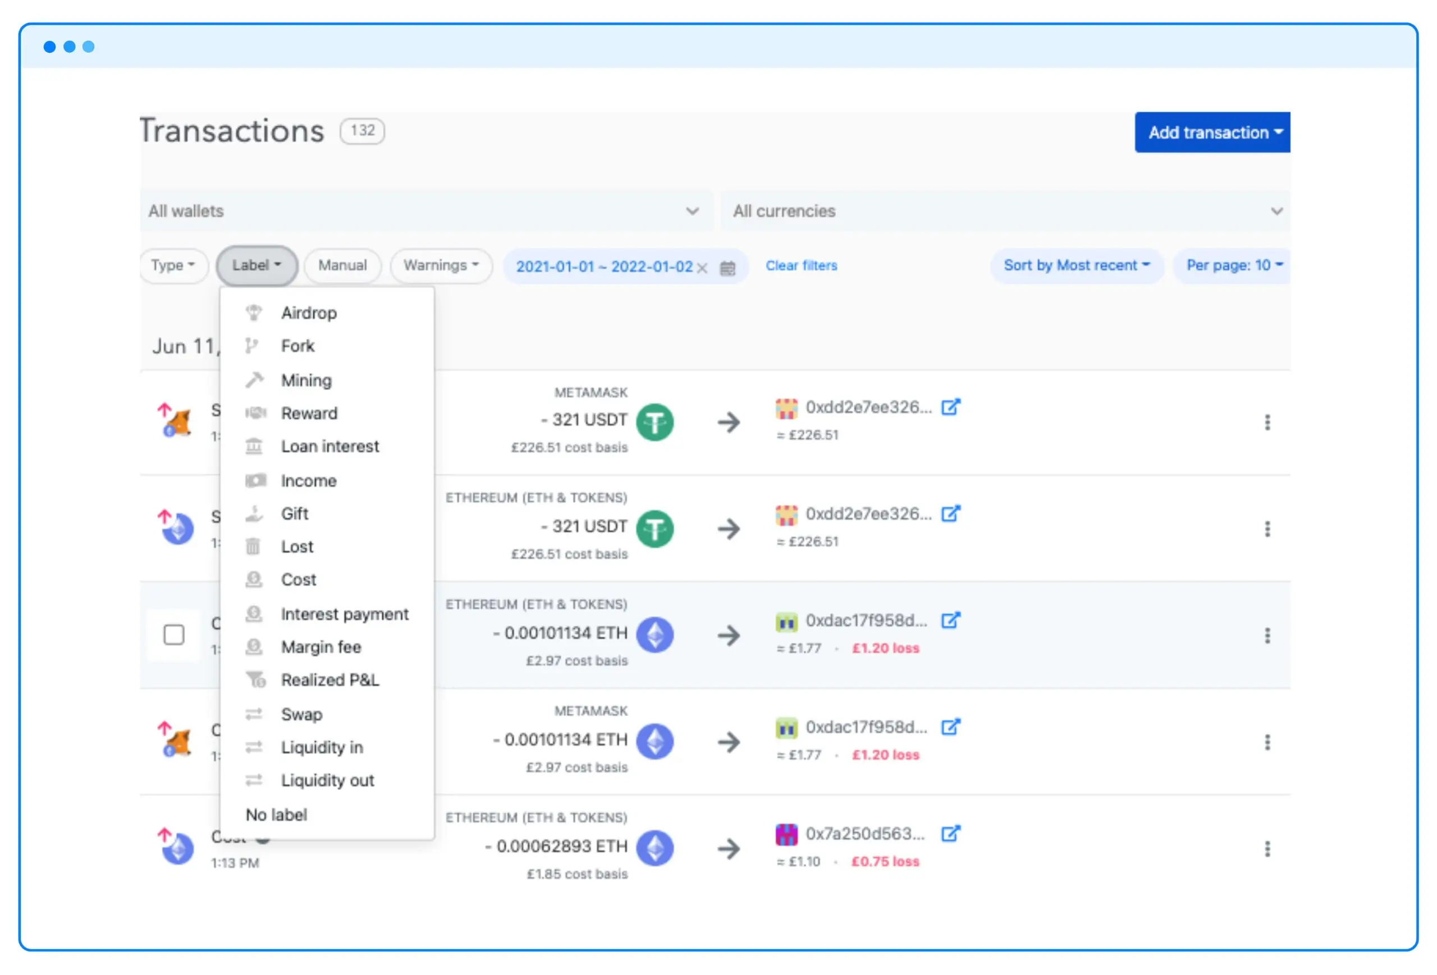The height and width of the screenshot is (975, 1437).
Task: Select Liquidity out in label menu
Action: (327, 781)
